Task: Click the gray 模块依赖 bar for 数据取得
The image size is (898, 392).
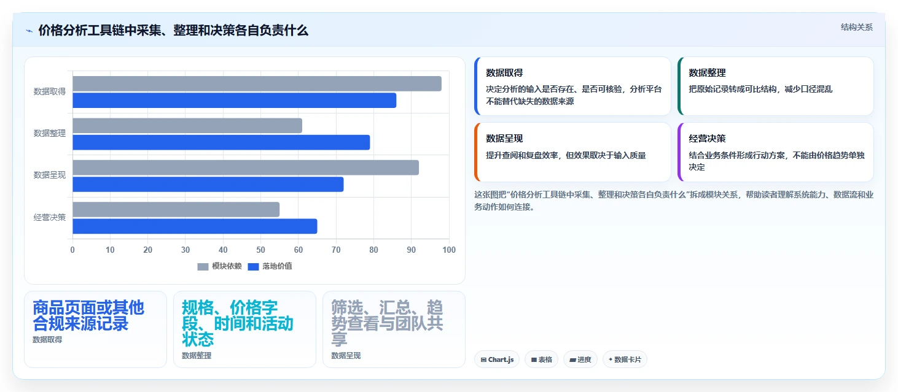Action: (257, 83)
